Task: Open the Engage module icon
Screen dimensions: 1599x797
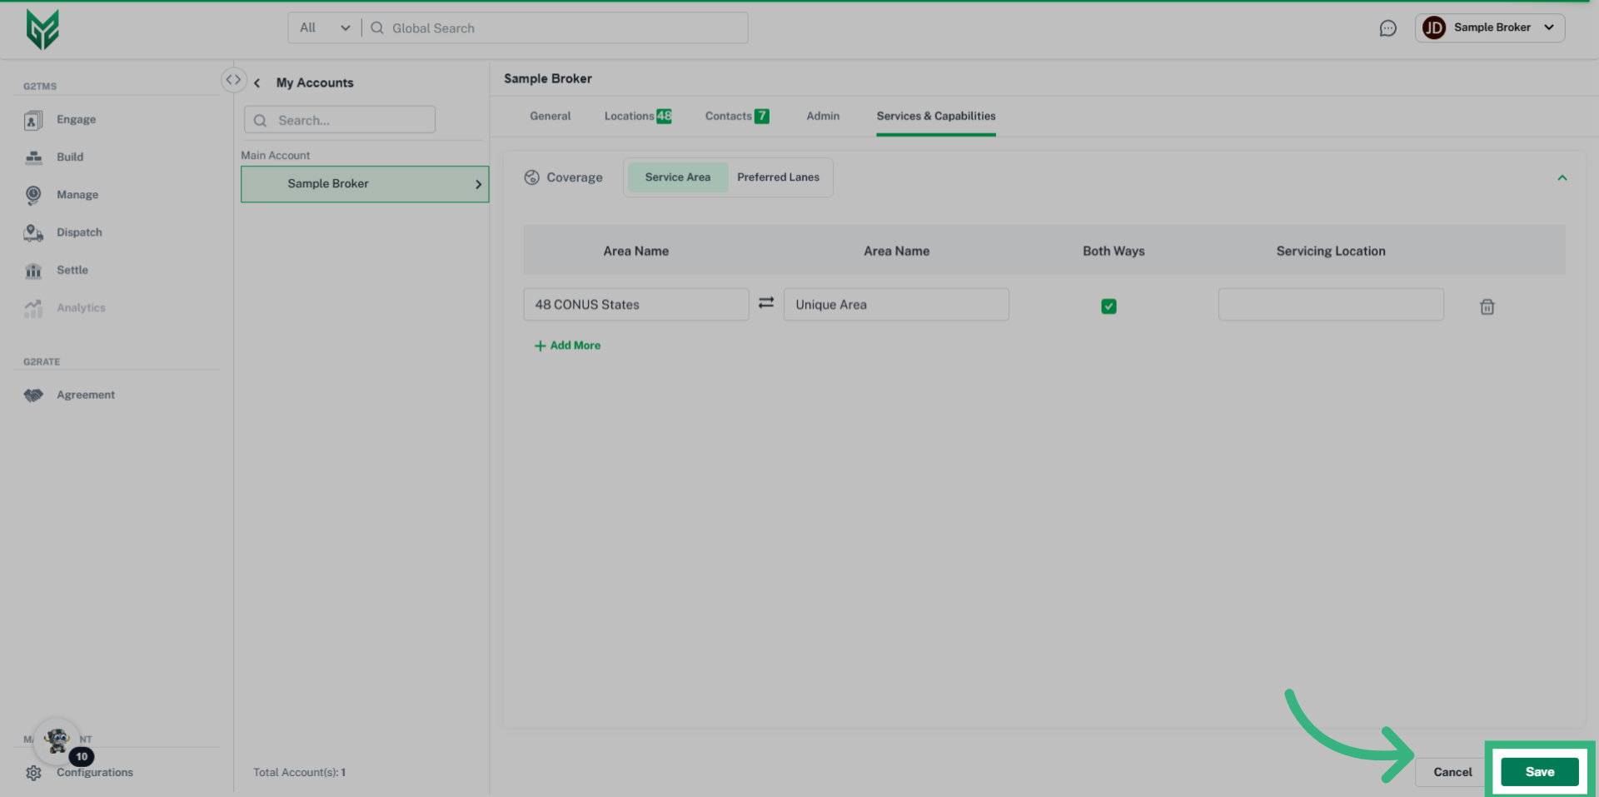Action: (x=33, y=120)
